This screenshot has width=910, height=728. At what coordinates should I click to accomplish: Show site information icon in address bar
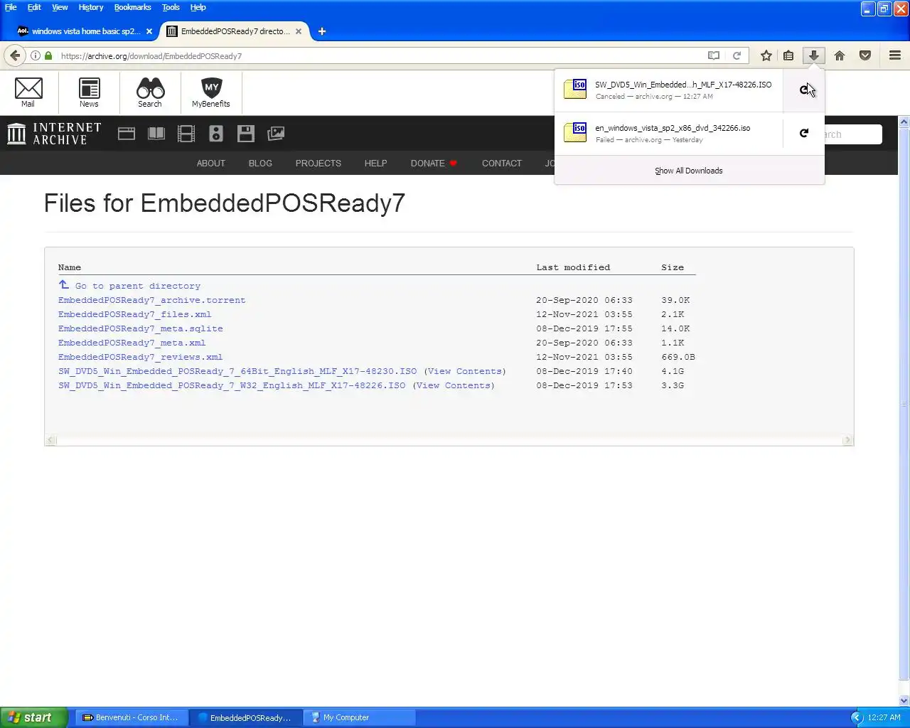click(x=36, y=55)
